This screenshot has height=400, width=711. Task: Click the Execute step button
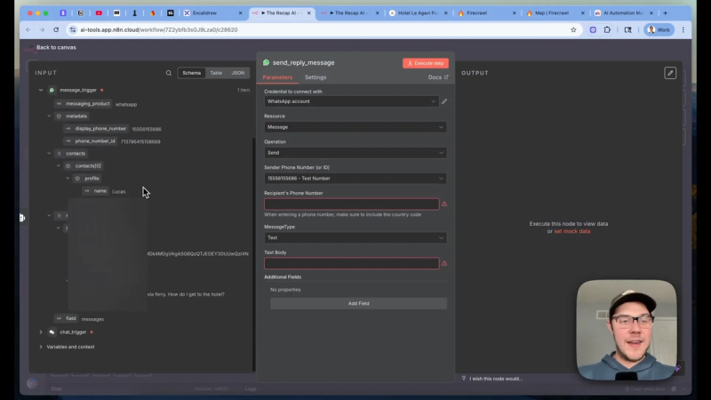tap(426, 63)
